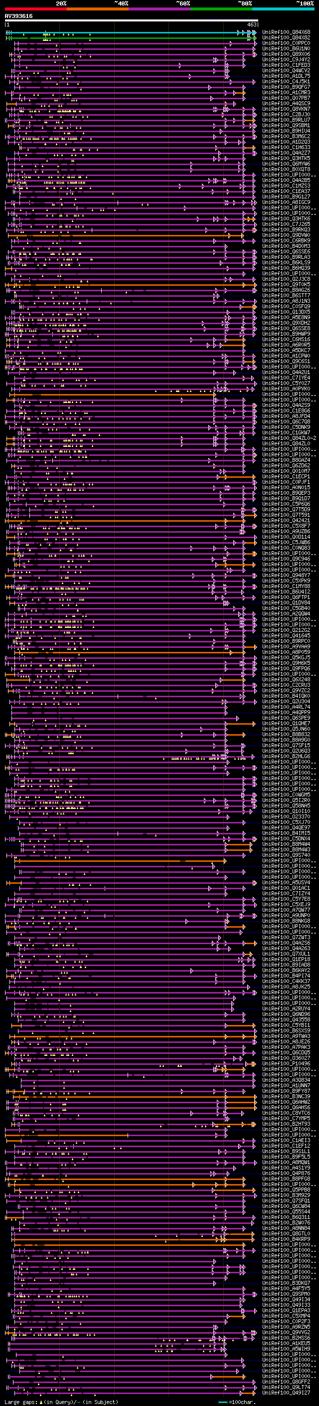The width and height of the screenshot is (319, 1406).
Task: Click the red ~20% identity legend bar
Action: [35, 9]
